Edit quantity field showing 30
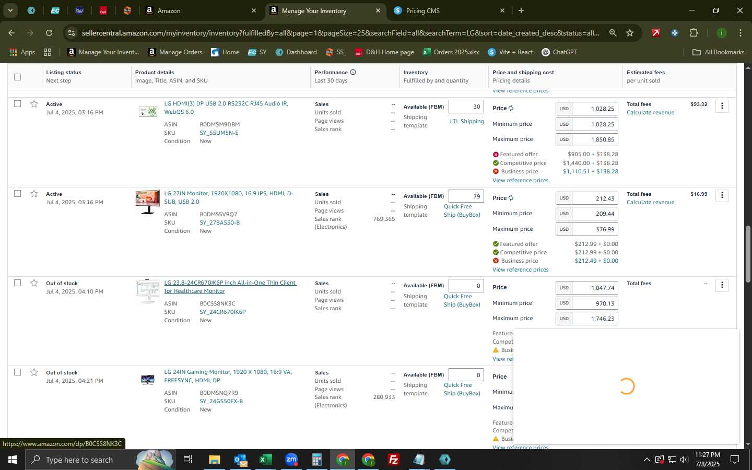This screenshot has width=752, height=470. tap(466, 107)
